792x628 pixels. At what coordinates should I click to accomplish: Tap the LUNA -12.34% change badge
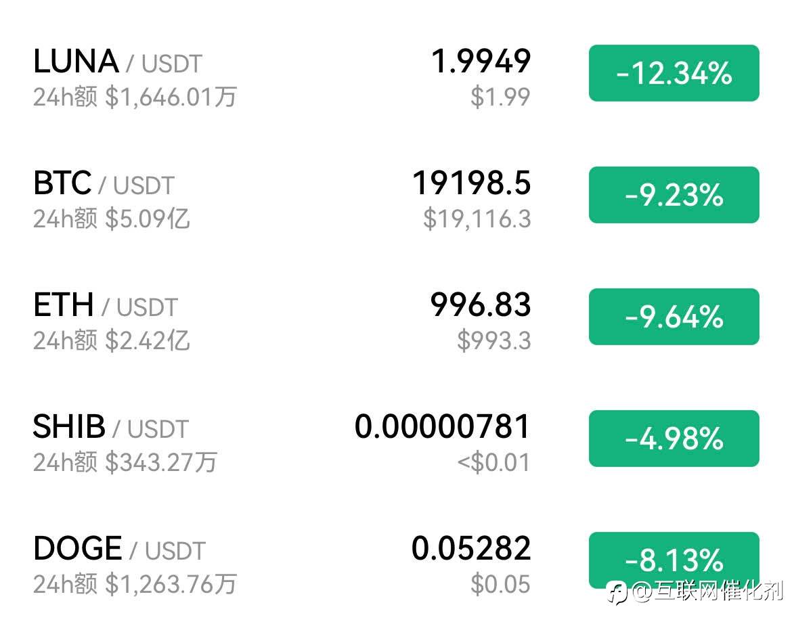(674, 73)
